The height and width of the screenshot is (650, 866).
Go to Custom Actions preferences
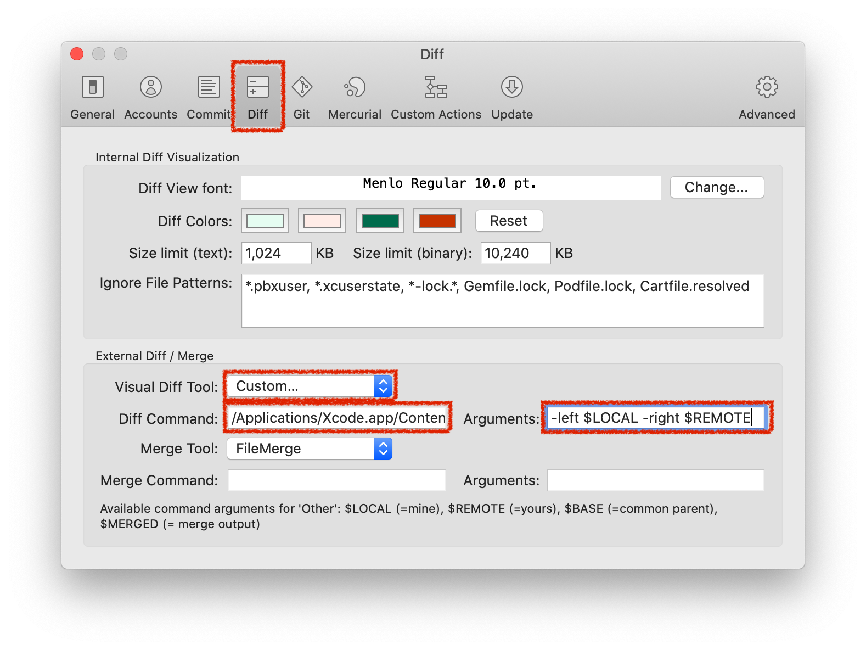pos(436,98)
